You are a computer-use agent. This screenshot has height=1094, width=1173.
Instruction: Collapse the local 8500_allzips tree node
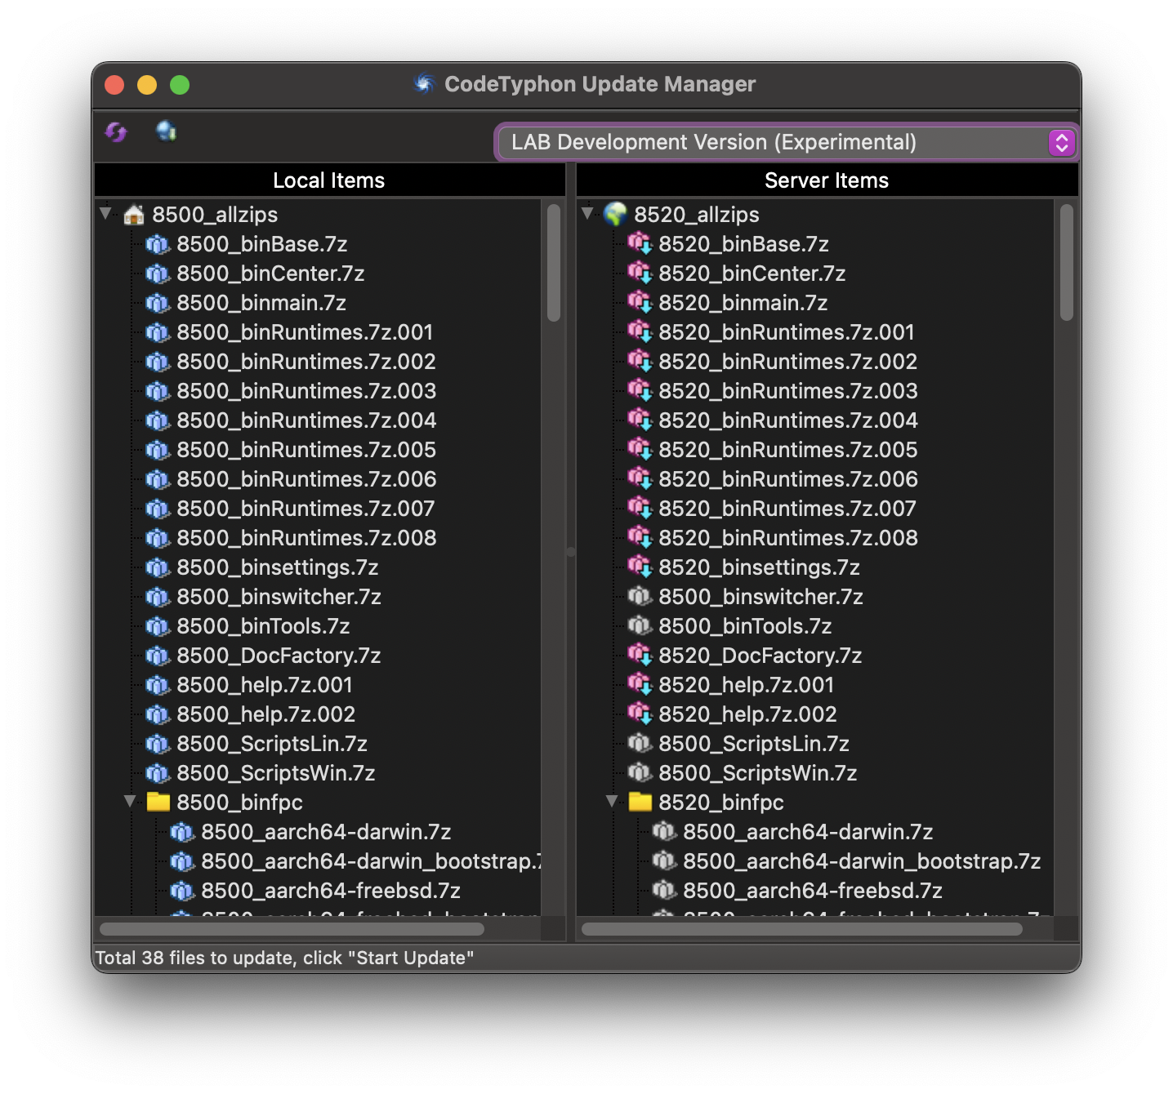click(x=105, y=214)
